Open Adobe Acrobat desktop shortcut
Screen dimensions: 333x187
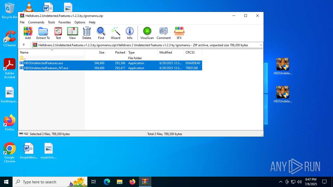coord(10,68)
